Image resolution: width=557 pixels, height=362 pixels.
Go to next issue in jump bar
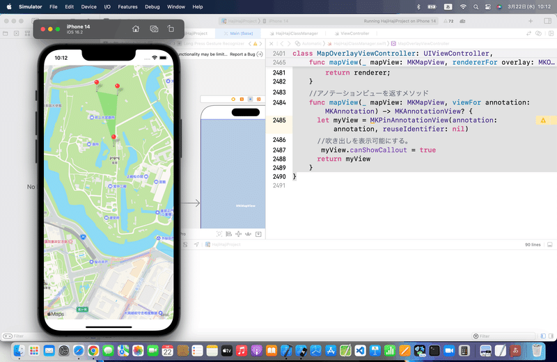[260, 44]
